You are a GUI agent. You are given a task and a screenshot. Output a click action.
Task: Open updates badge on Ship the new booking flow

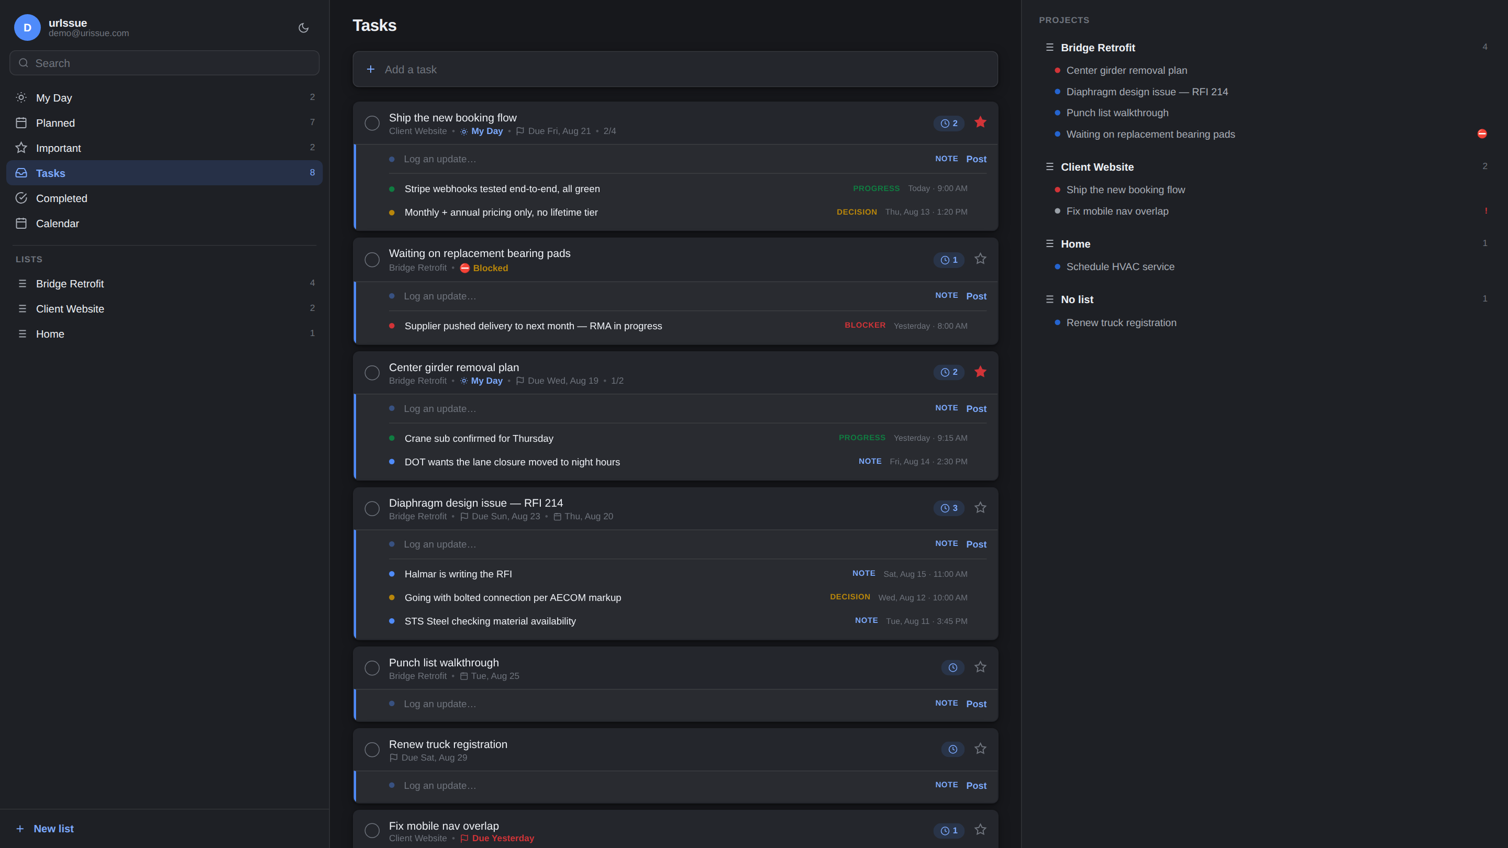[949, 124]
